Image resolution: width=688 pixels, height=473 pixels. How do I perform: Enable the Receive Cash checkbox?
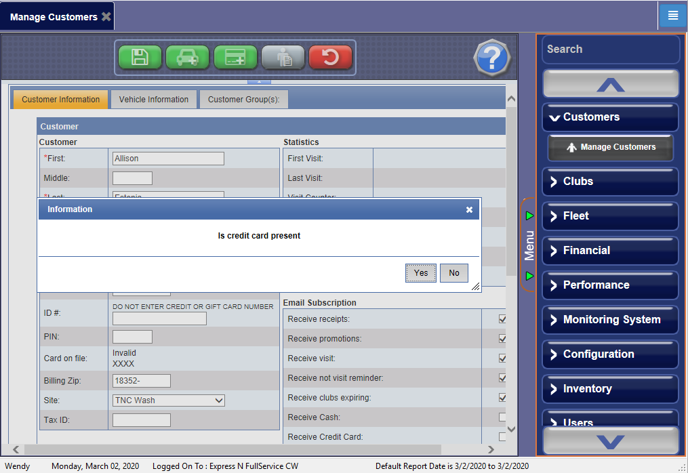pyautogui.click(x=502, y=417)
